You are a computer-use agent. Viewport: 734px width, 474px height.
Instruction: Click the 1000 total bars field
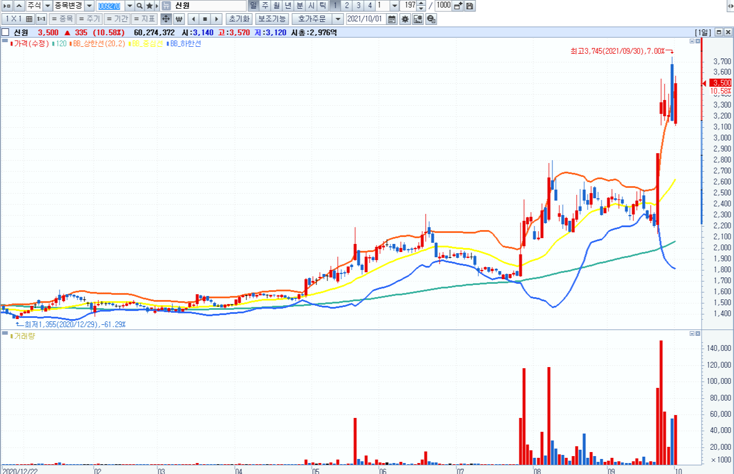coord(443,5)
